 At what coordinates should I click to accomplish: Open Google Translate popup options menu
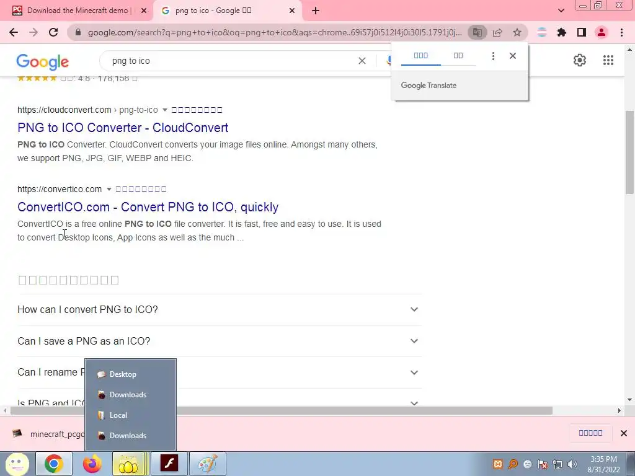pos(493,56)
